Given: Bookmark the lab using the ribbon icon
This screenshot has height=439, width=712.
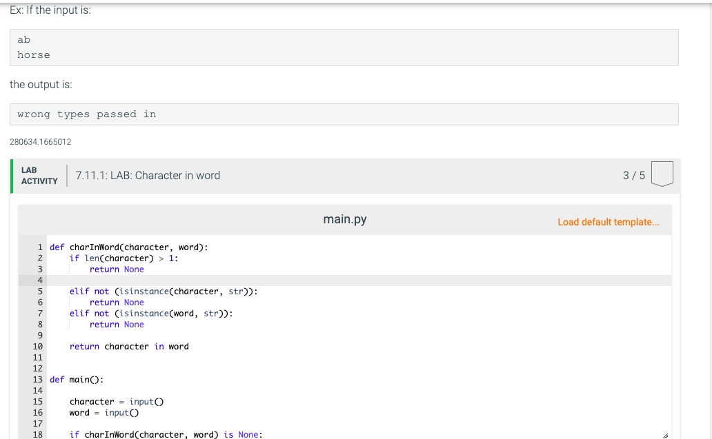Looking at the screenshot, I should coord(662,174).
